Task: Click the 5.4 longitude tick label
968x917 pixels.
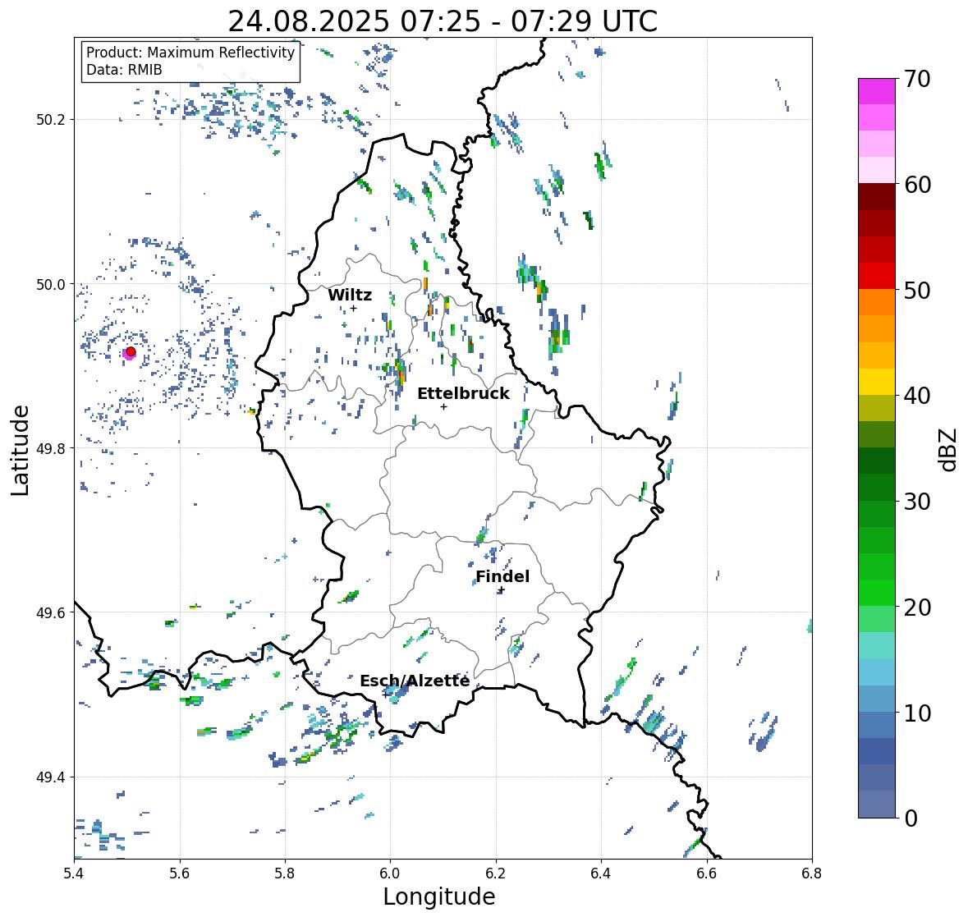Action: coord(74,873)
